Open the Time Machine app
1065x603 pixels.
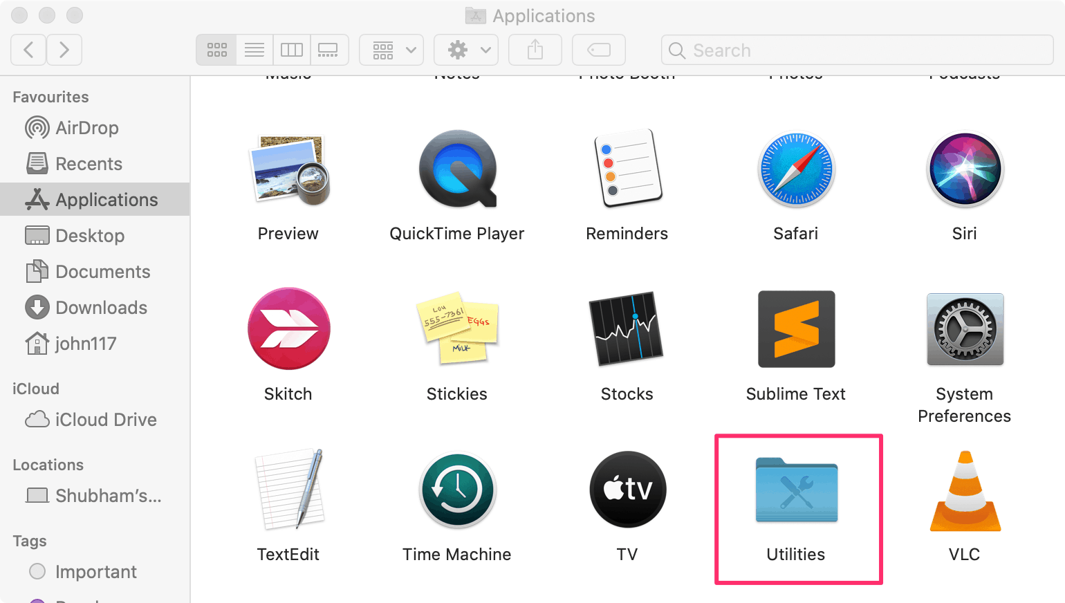[x=457, y=489]
